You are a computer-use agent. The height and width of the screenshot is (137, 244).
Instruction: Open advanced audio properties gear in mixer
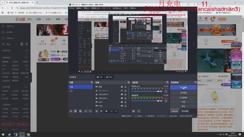[134, 111]
